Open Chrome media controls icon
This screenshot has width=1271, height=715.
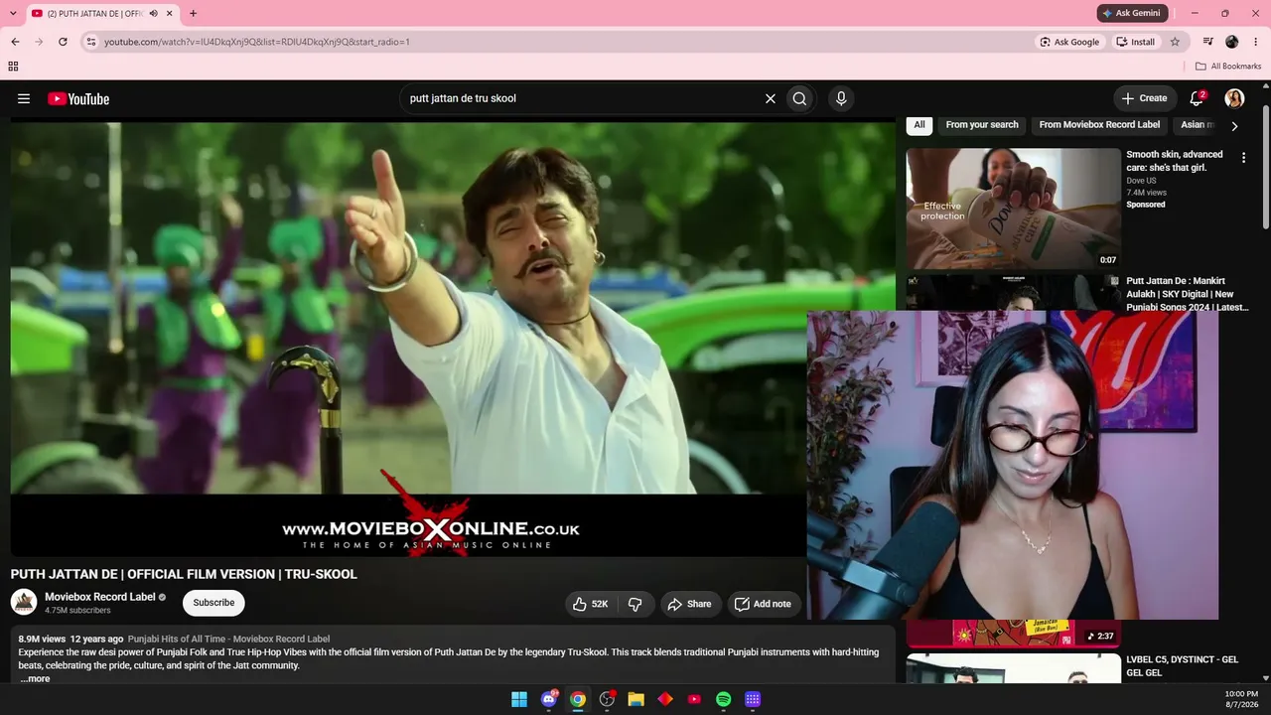coord(1207,42)
